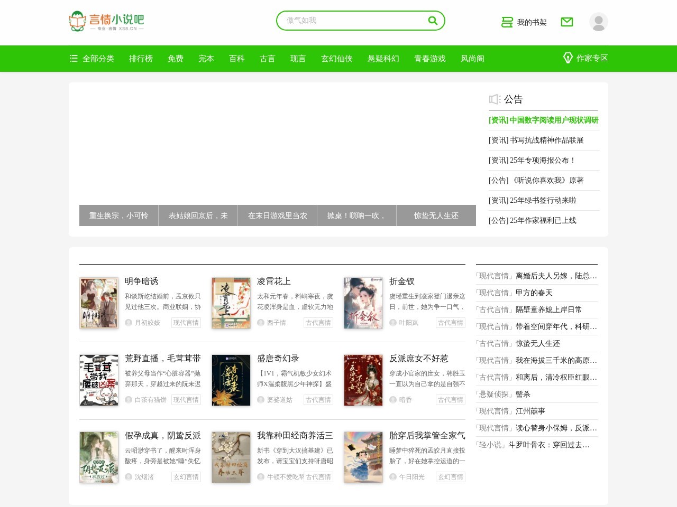Viewport: 677px width, 507px height.
Task: Click author avatar icon for 婆娑道姑
Action: [261, 400]
